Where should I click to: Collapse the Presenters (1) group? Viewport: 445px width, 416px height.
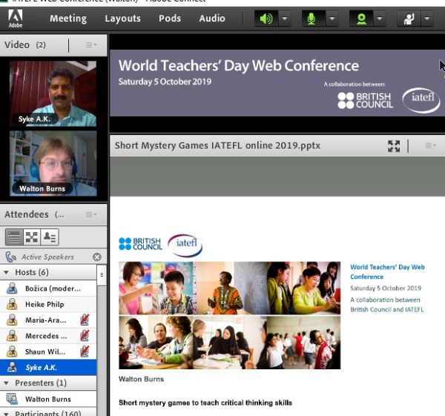6,383
